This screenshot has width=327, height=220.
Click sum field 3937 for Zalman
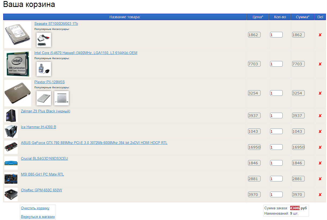298,116
